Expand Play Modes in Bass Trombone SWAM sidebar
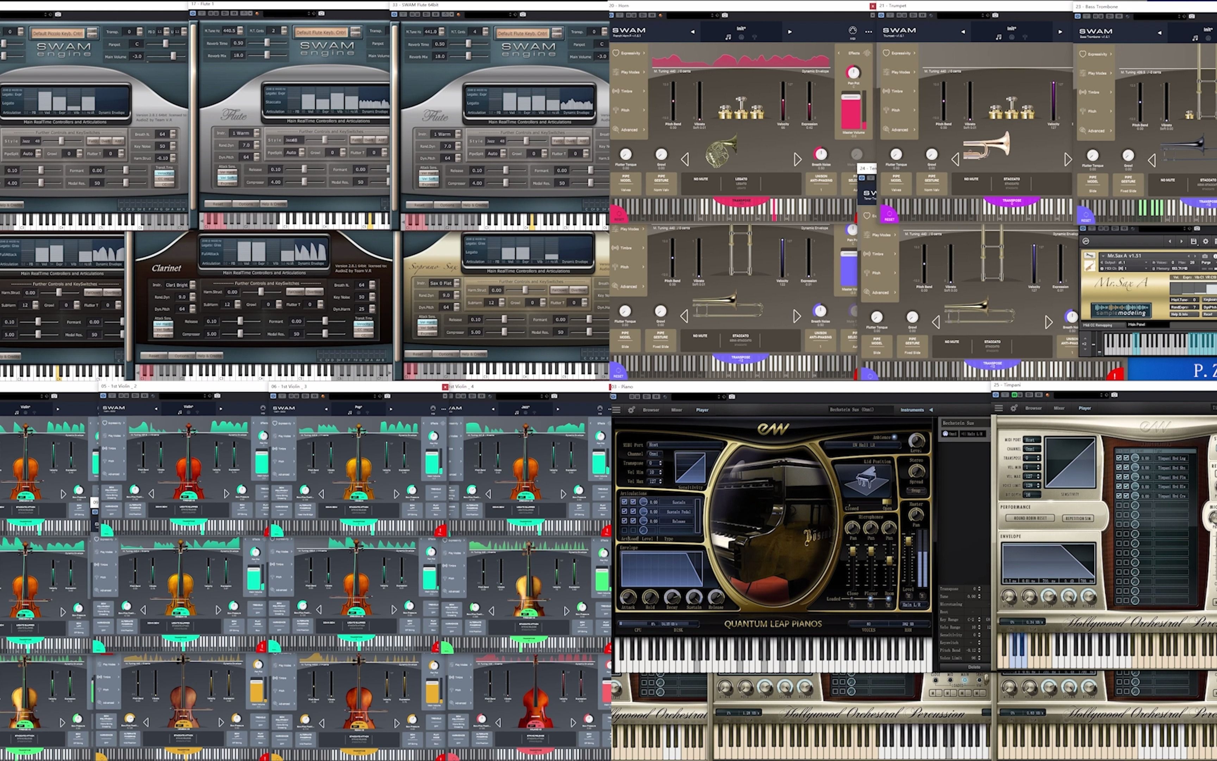1217x761 pixels. click(x=1096, y=73)
